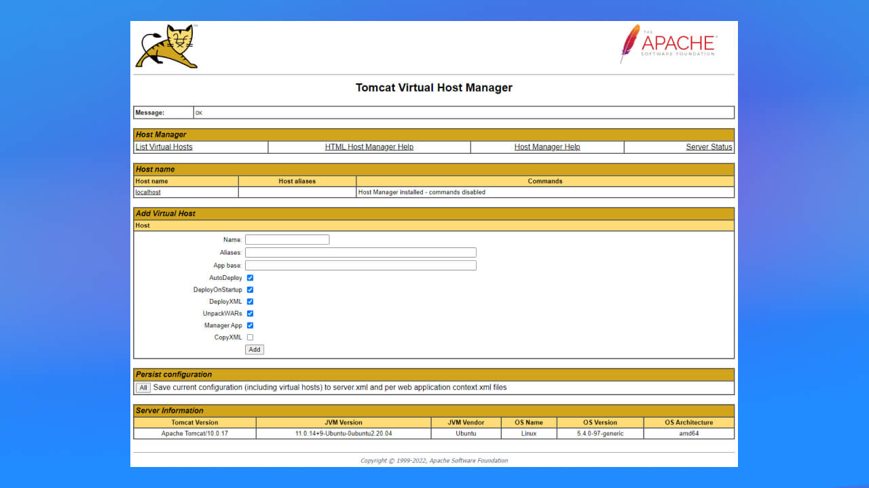Click the Tomcat cat logo
Viewport: 869px width, 488px height.
coord(167,46)
